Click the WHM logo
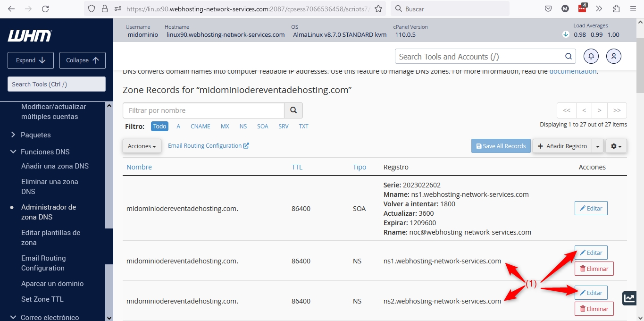Viewport: 644px width, 321px height. tap(29, 35)
